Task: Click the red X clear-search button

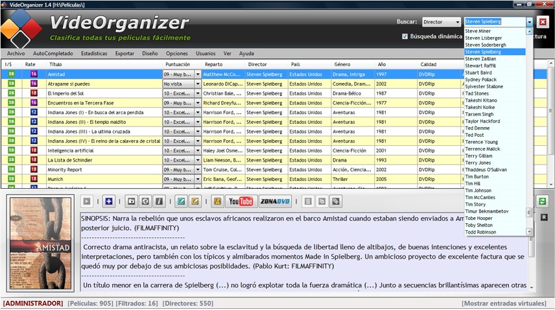Action: [543, 22]
